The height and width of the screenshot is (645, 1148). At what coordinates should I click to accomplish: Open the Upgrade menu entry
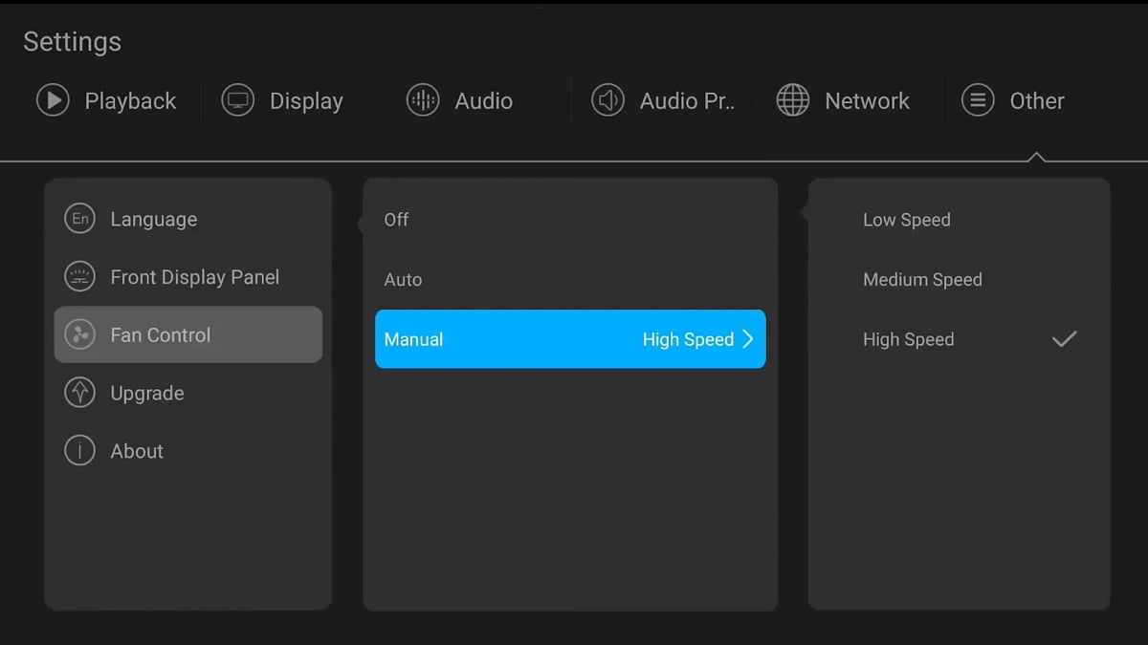[147, 393]
